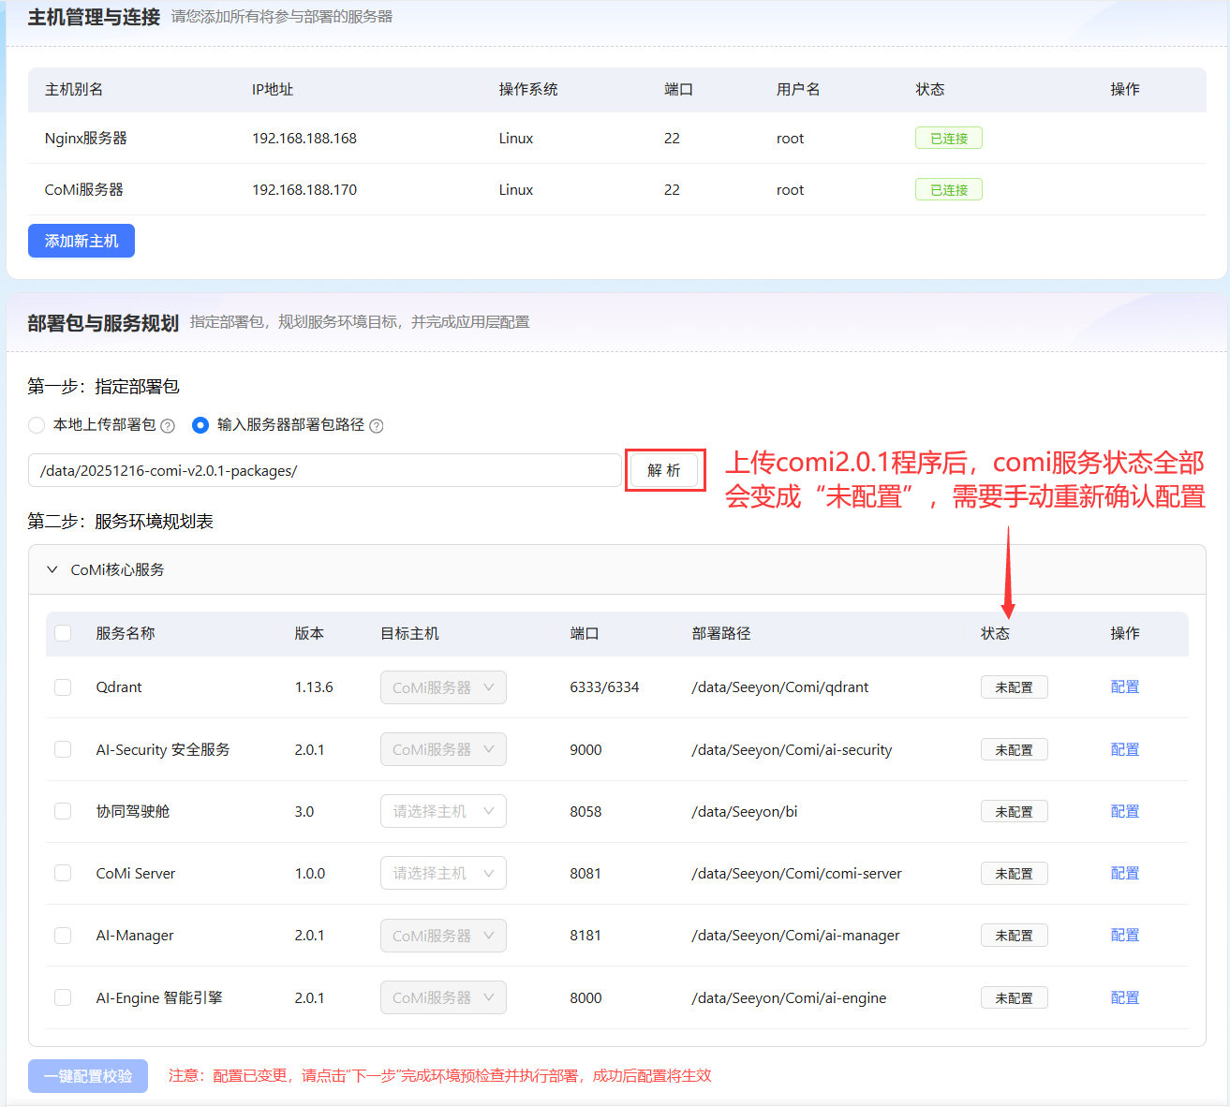The width and height of the screenshot is (1230, 1107).
Task: Open target host dropdown for Qdrant
Action: pyautogui.click(x=443, y=687)
